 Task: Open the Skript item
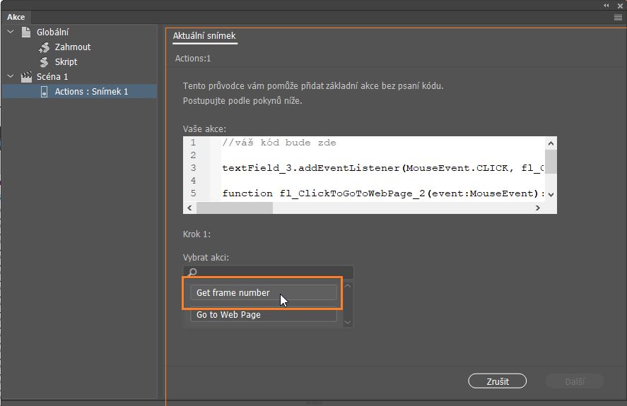coord(66,62)
